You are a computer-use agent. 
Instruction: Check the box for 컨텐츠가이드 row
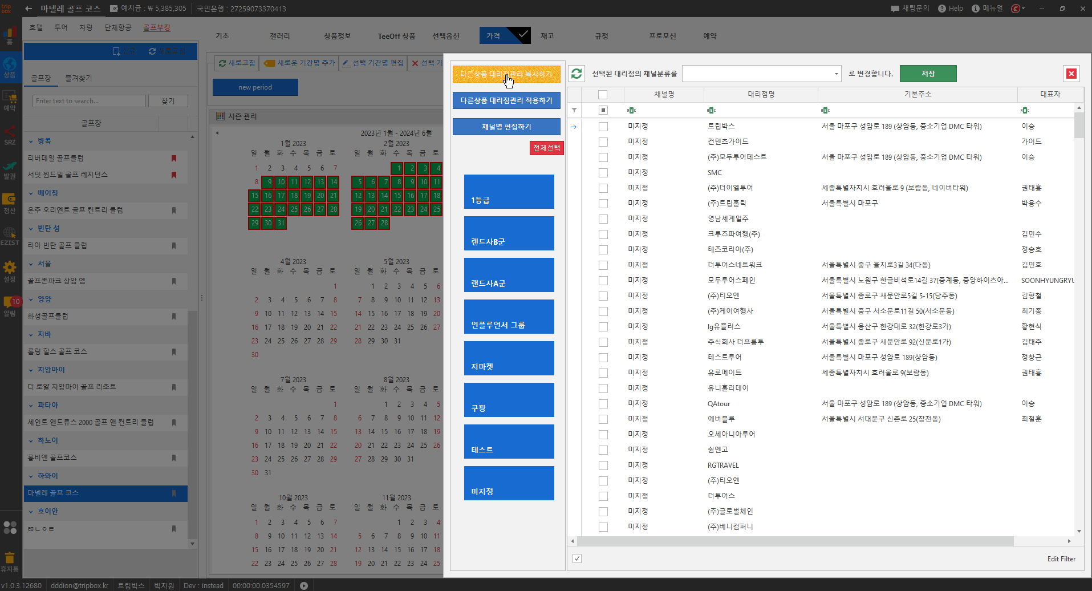(603, 142)
